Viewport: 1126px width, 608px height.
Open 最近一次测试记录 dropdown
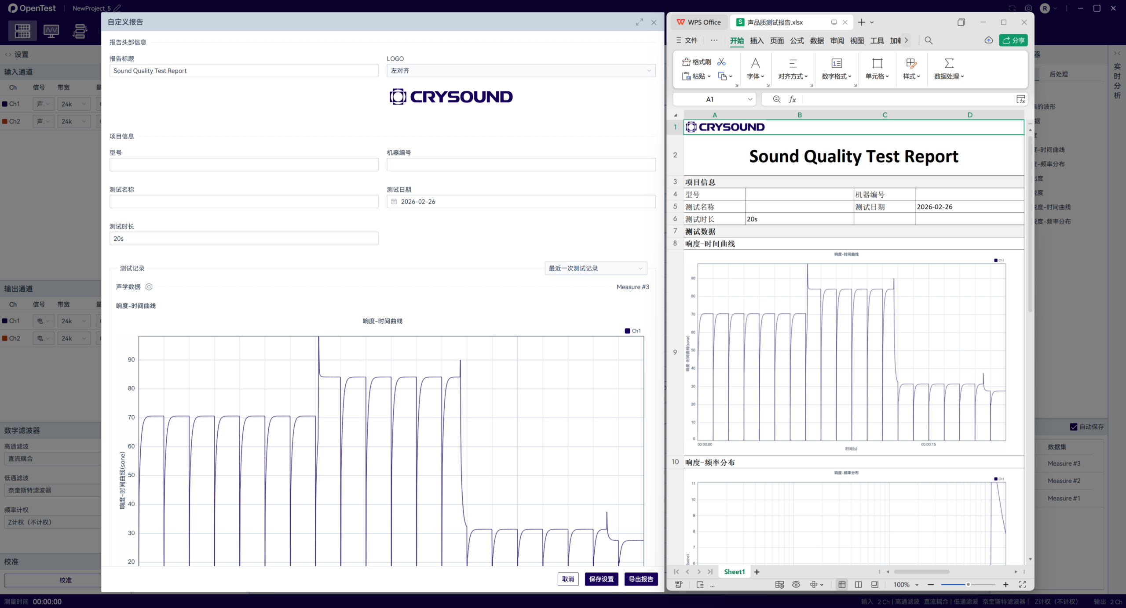click(x=596, y=268)
